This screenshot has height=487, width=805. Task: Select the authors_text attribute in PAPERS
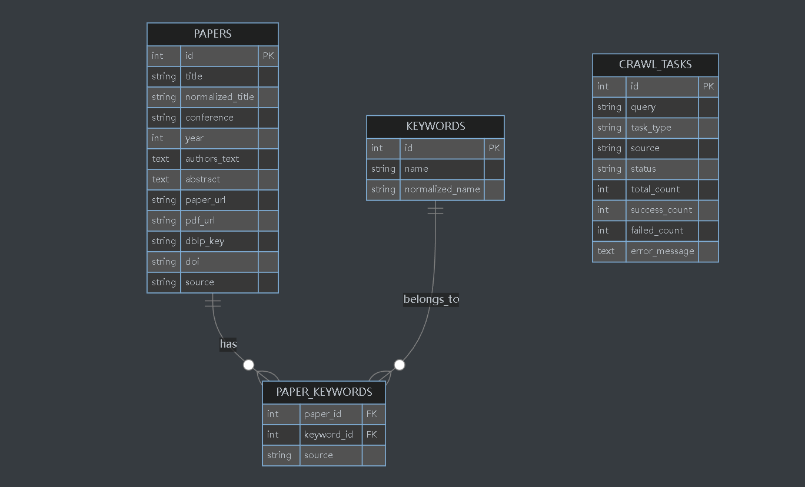[212, 159]
